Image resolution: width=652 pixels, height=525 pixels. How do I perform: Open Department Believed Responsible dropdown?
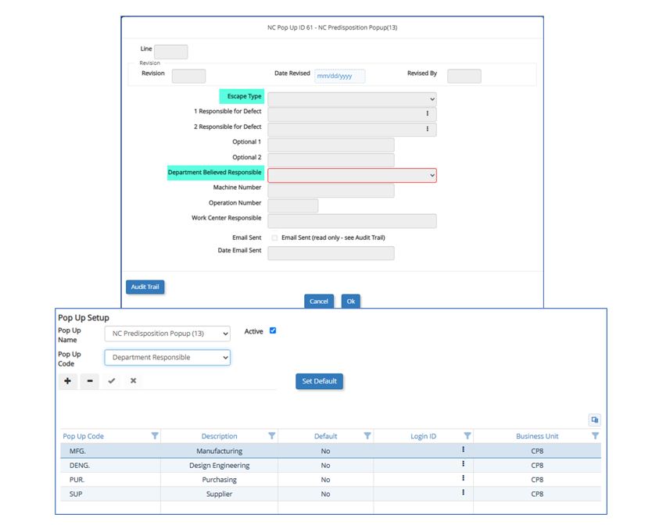(x=352, y=176)
